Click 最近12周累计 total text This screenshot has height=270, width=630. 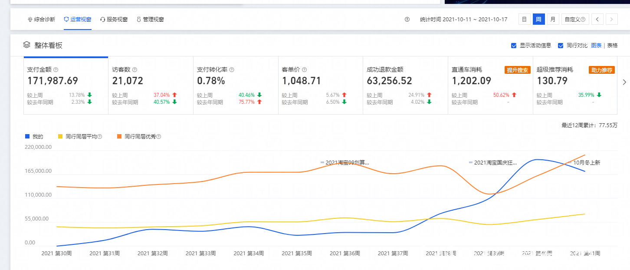coord(589,125)
